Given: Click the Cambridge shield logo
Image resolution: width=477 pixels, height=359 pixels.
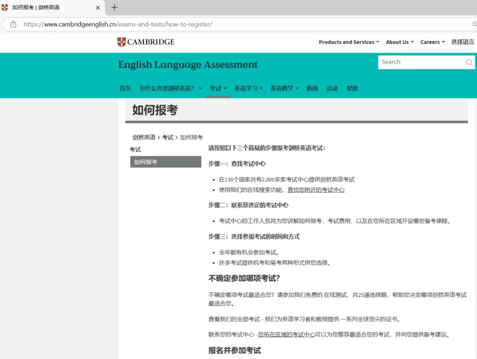Looking at the screenshot, I should point(122,42).
